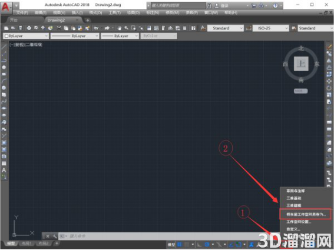Image resolution: width=334 pixels, height=250 pixels.
Task: Open the 绘图(D) menu
Action: tap(133, 13)
